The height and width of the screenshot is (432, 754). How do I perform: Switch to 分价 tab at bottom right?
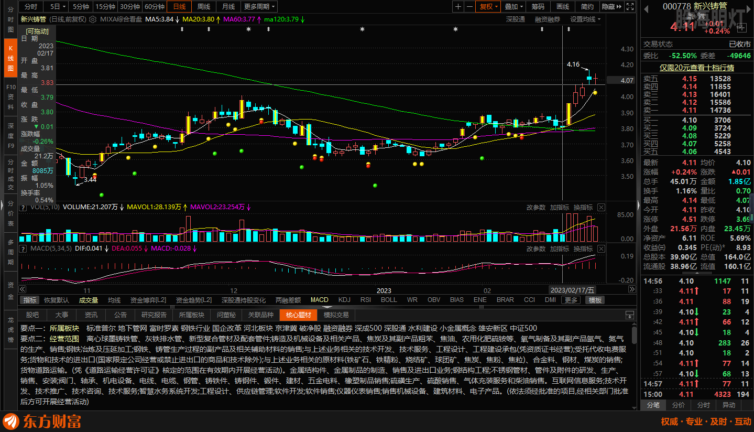tap(679, 405)
